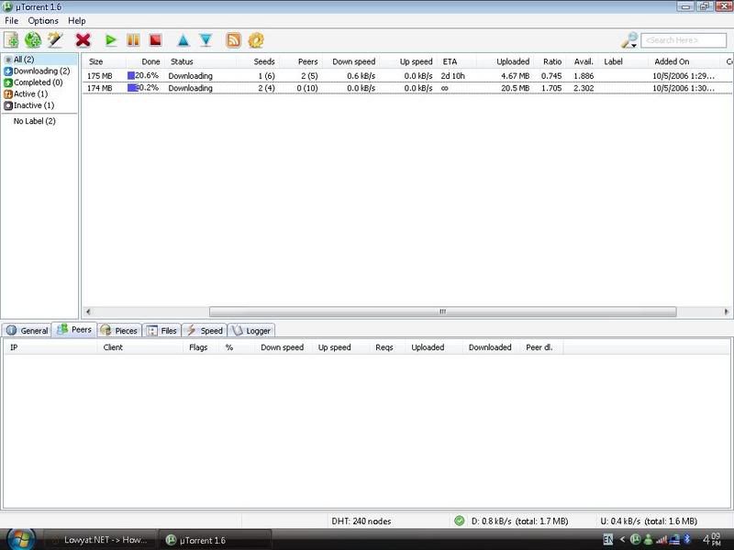Click the Create New Torrent wand icon
Image resolution: width=734 pixels, height=550 pixels.
coord(55,40)
